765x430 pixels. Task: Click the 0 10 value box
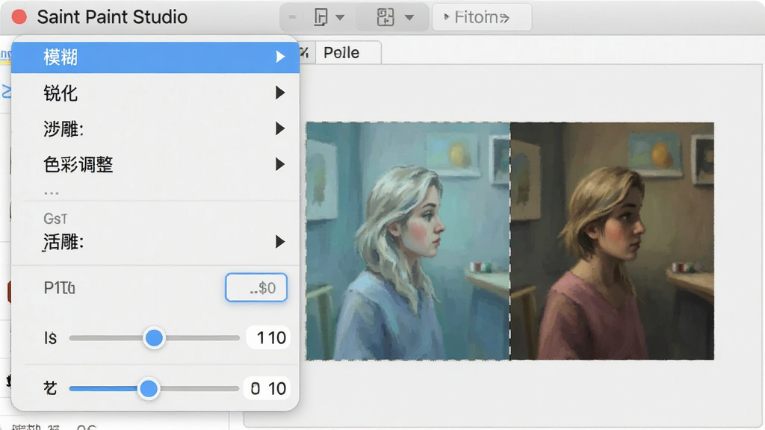267,388
